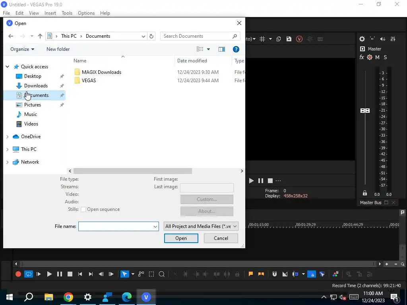Open Chrome from the Windows taskbar
The image size is (407, 305).
(68, 297)
